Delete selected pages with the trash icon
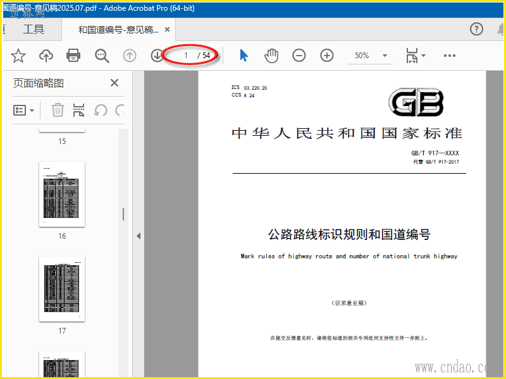 pos(58,110)
